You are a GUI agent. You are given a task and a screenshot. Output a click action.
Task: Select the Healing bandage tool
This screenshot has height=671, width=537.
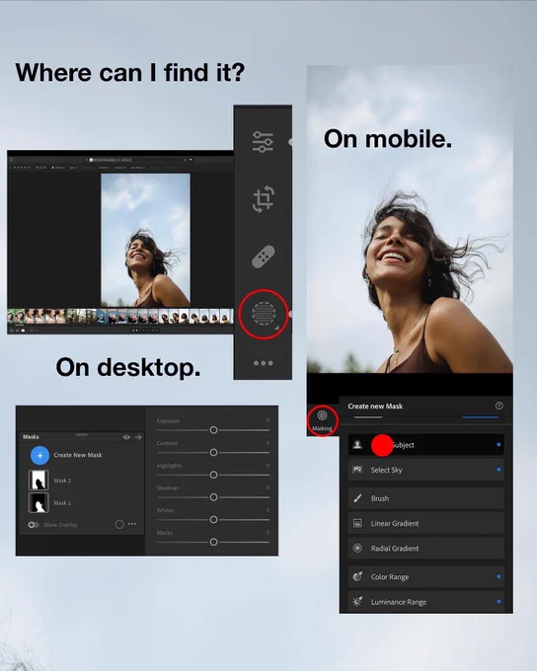[x=263, y=257]
